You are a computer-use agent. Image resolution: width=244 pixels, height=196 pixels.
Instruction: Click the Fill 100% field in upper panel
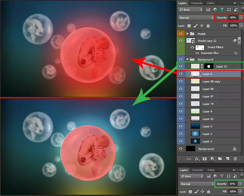pyautogui.click(x=234, y=25)
